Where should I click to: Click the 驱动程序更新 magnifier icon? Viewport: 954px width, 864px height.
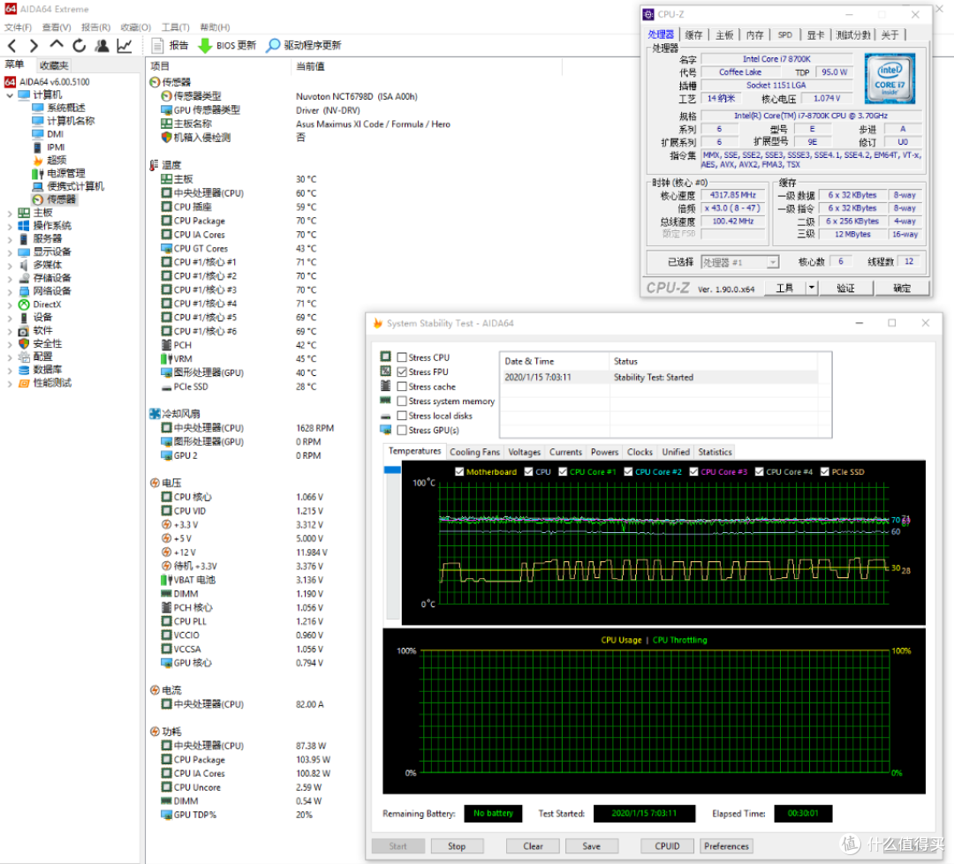coord(273,46)
